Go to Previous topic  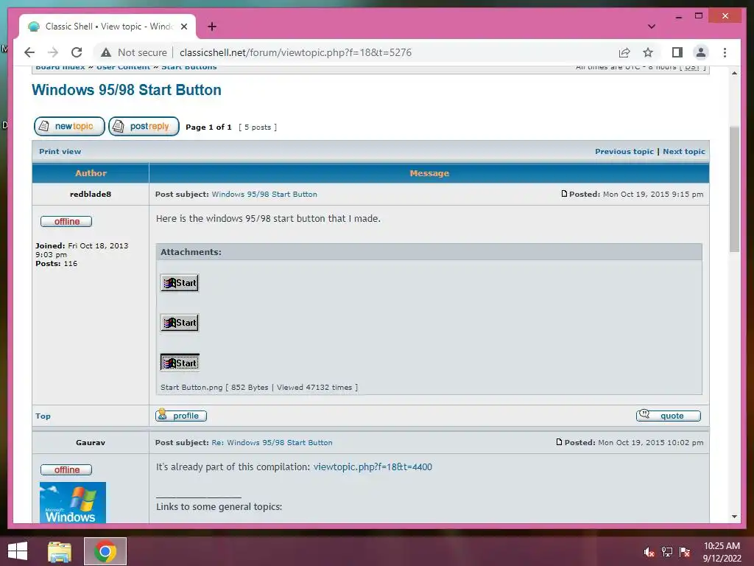click(x=624, y=152)
